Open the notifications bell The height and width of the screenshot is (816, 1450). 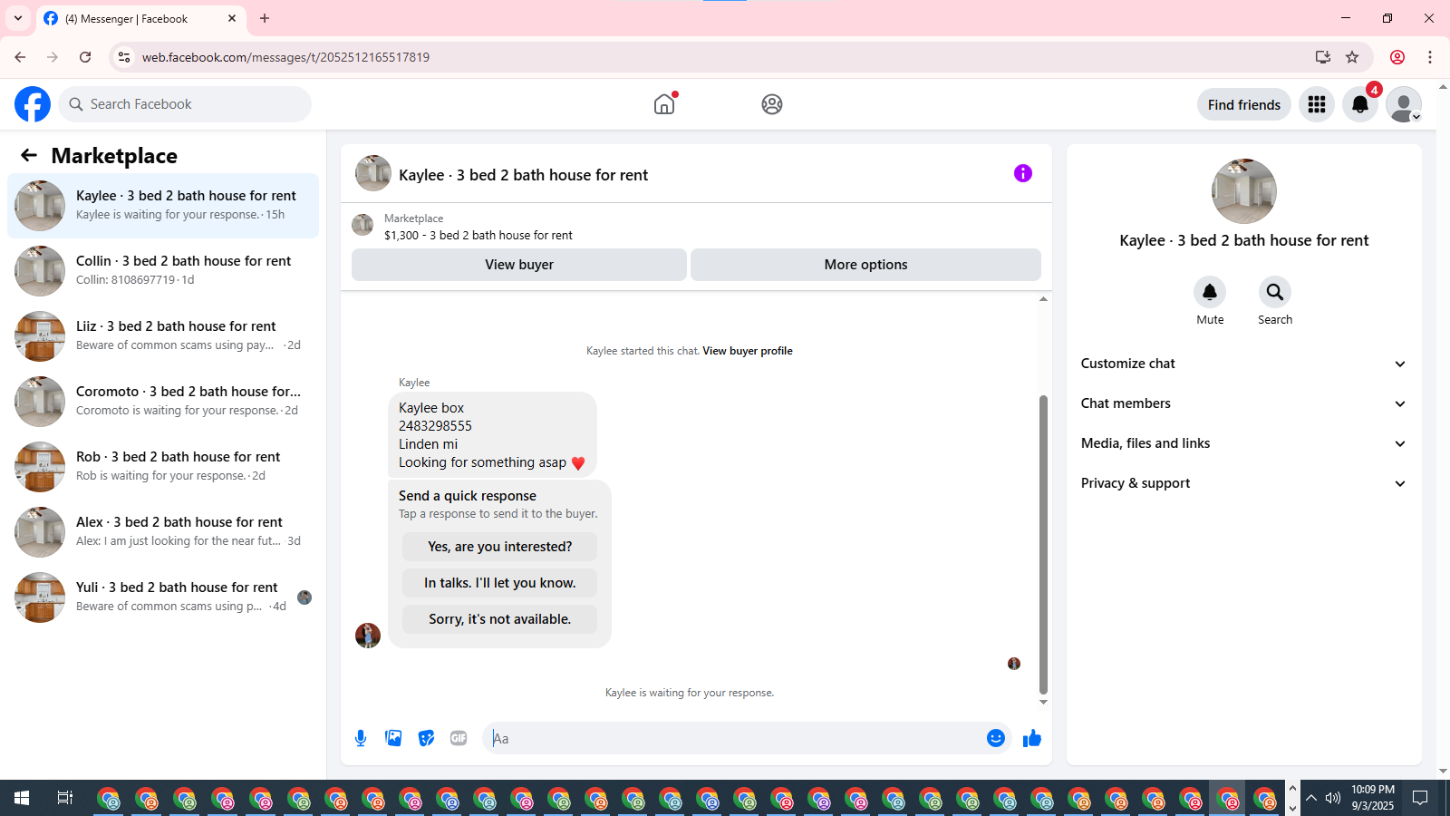pyautogui.click(x=1360, y=104)
